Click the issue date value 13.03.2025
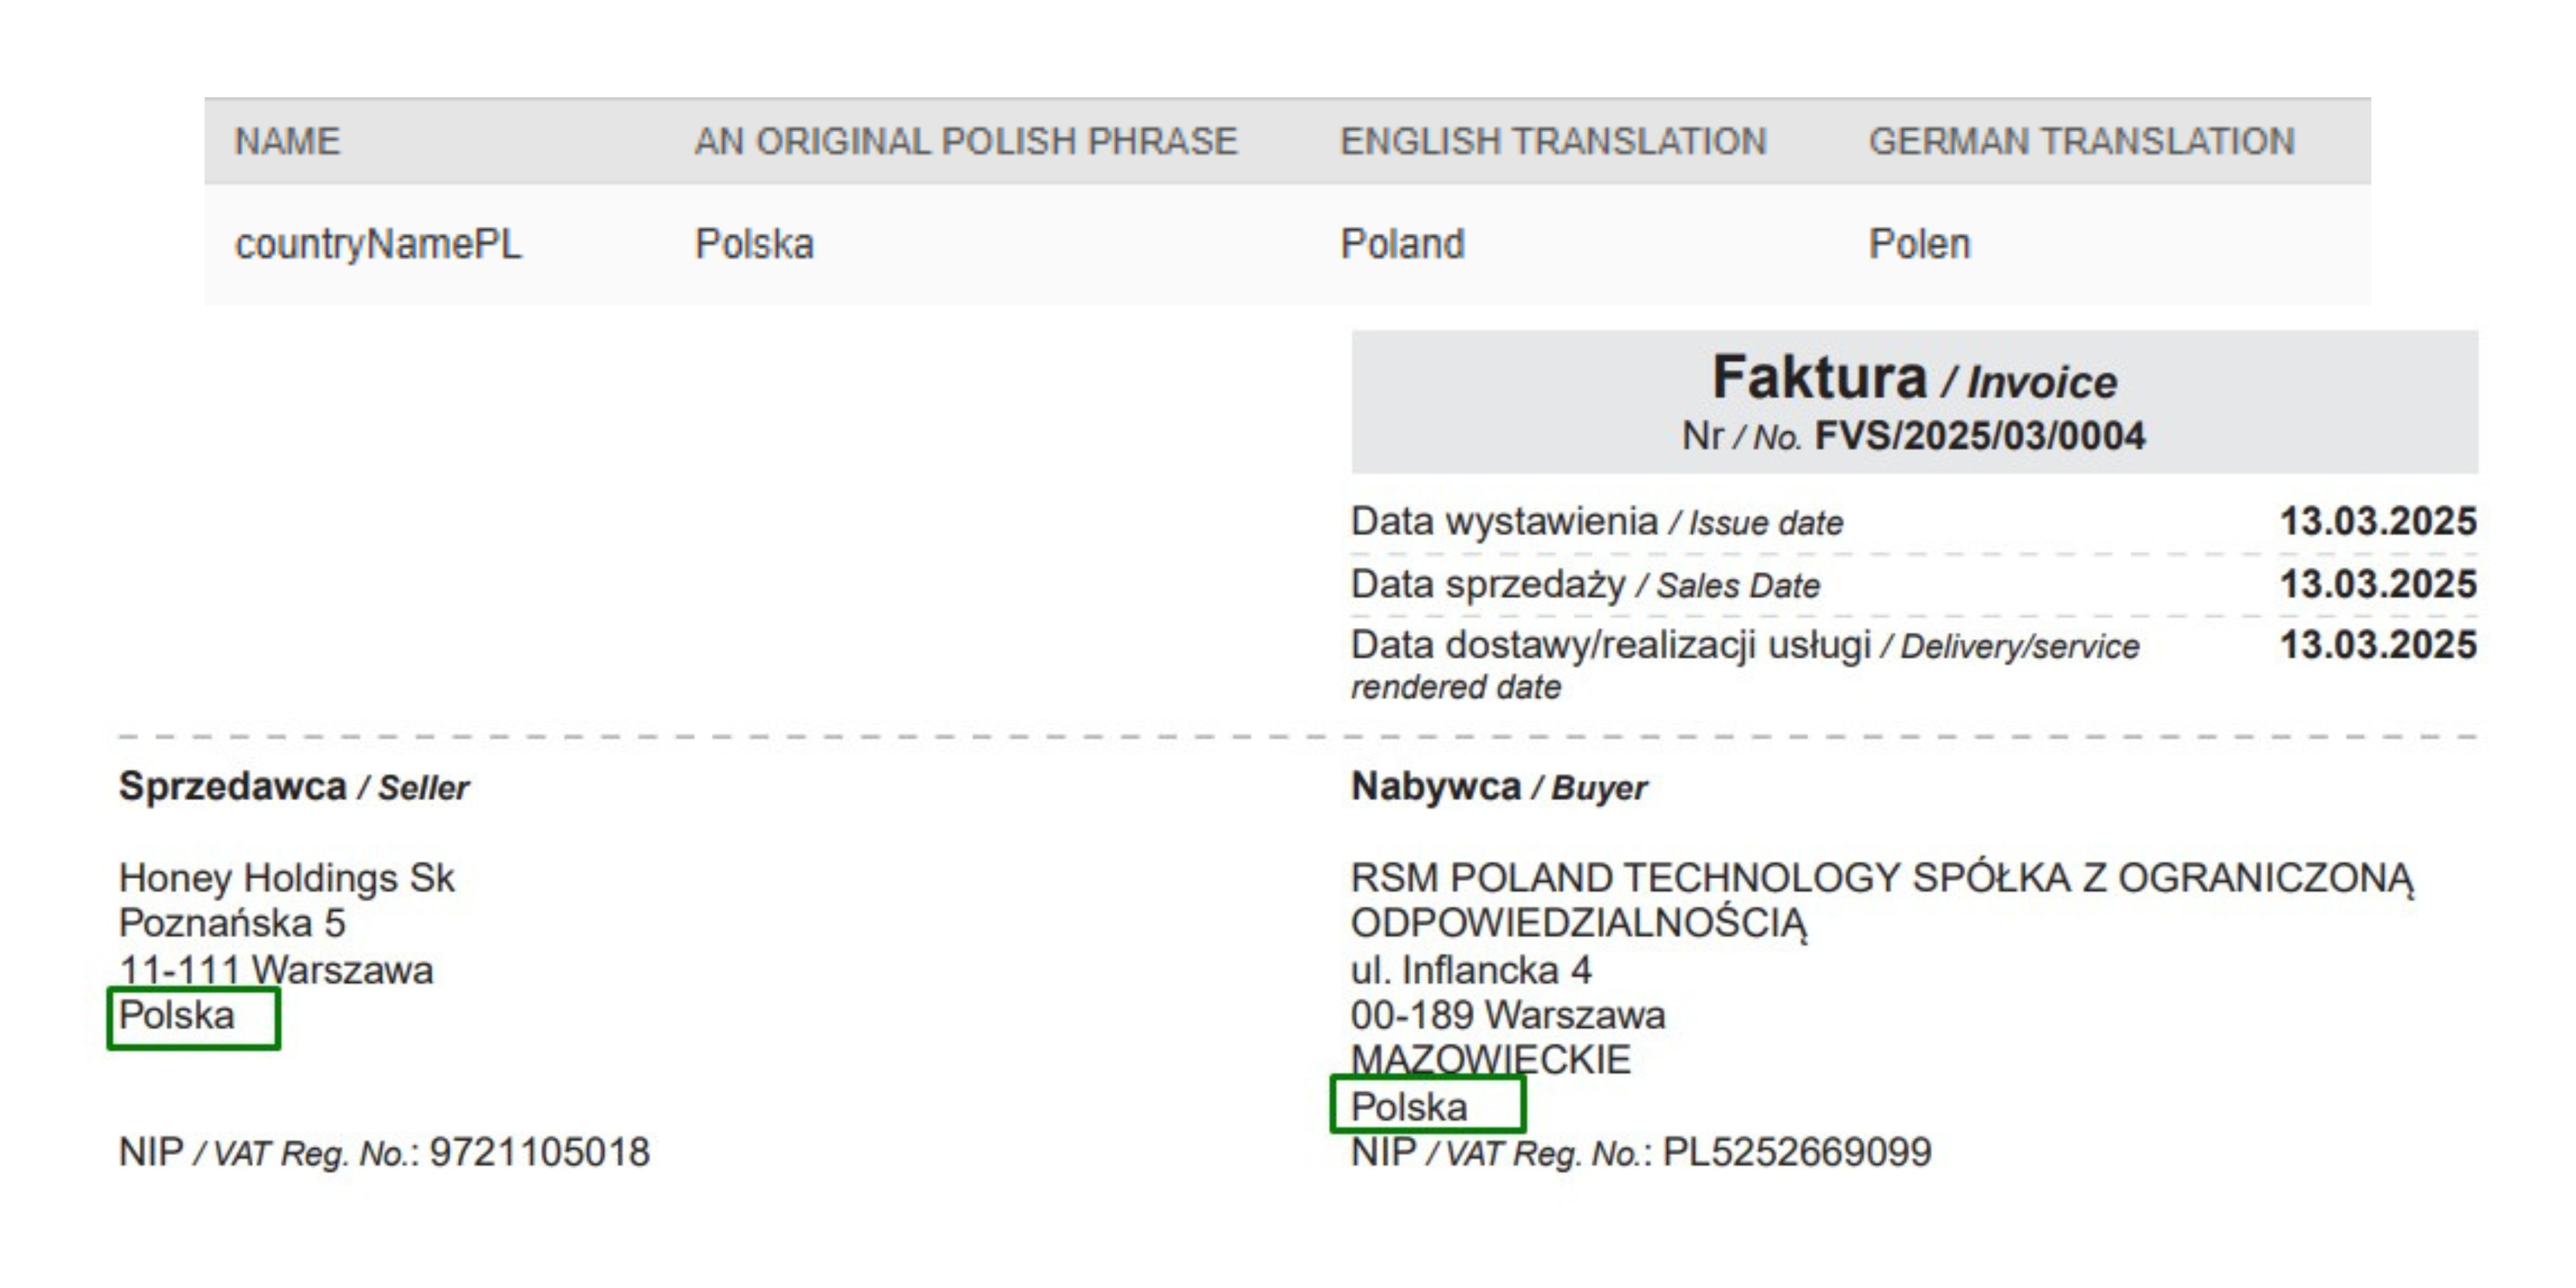Viewport: 2576px width, 1288px height. click(x=2377, y=522)
